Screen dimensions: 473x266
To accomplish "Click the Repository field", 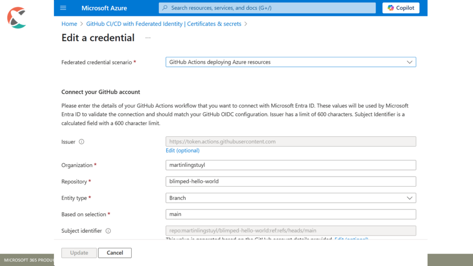I will coord(291,181).
